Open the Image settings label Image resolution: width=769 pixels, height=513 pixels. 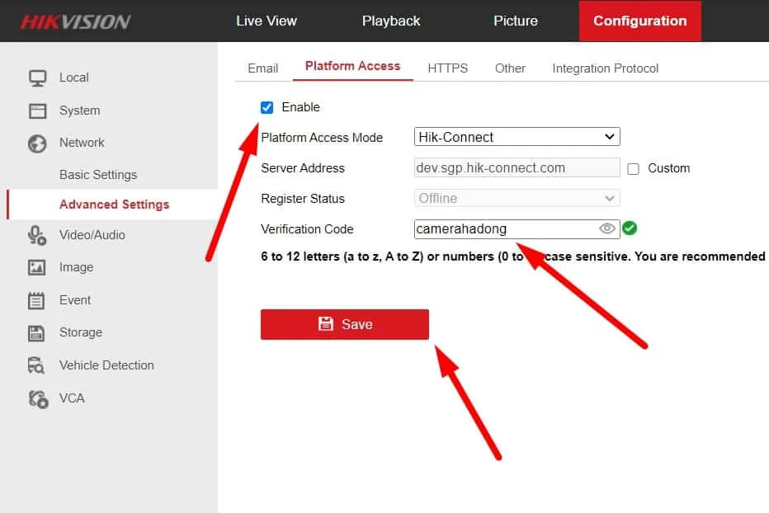76,267
